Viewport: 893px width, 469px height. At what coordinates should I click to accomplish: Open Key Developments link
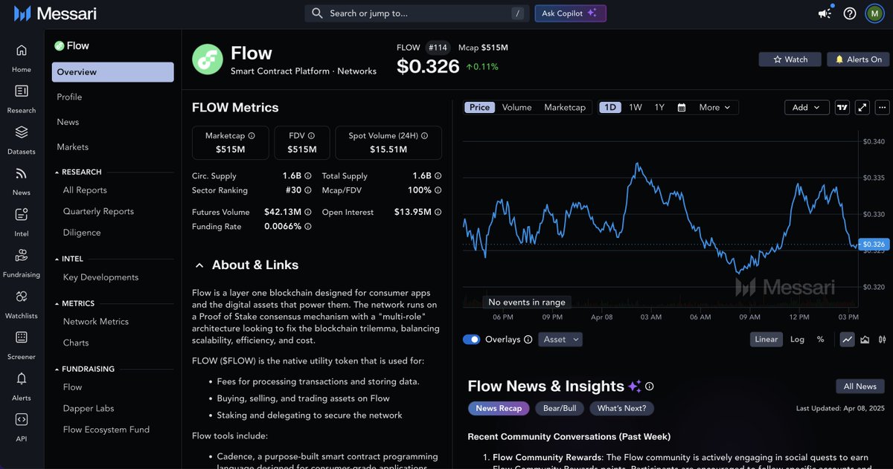(100, 278)
